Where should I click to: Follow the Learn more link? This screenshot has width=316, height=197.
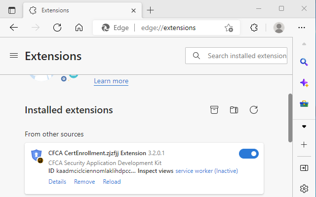111,81
